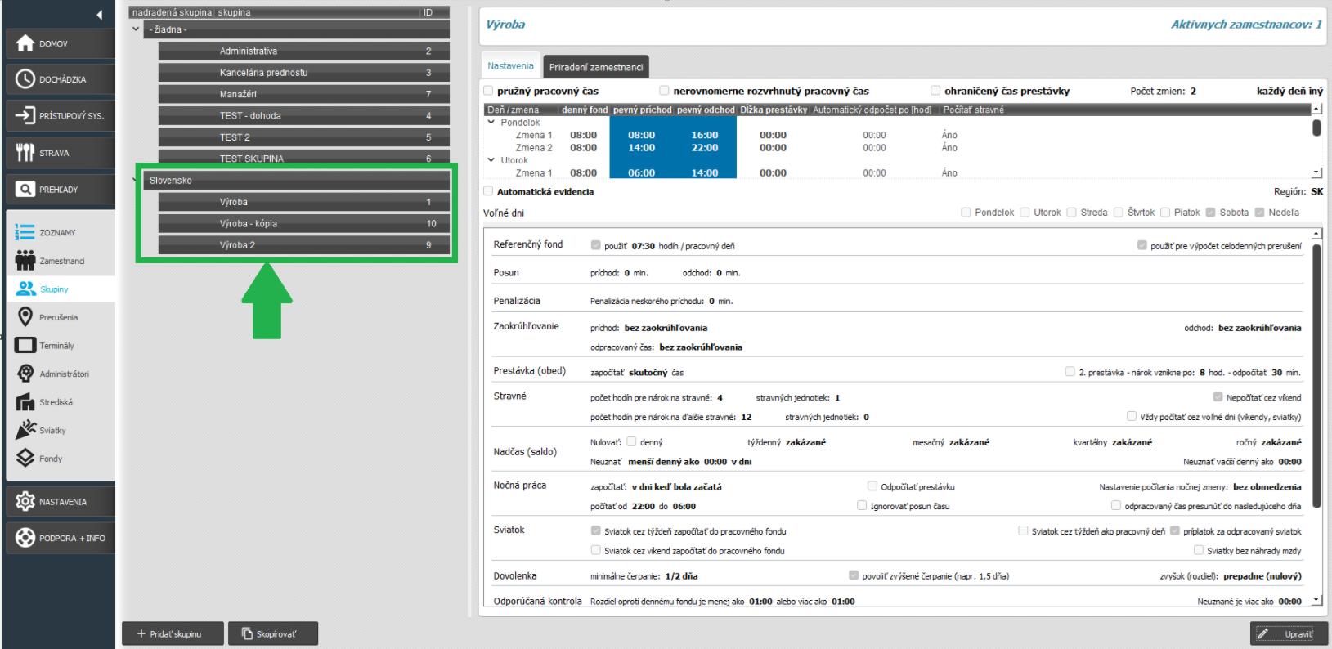Screen dimensions: 1332x649
Task: Open Nastavenia gear icon in sidebar
Action: tap(25, 502)
